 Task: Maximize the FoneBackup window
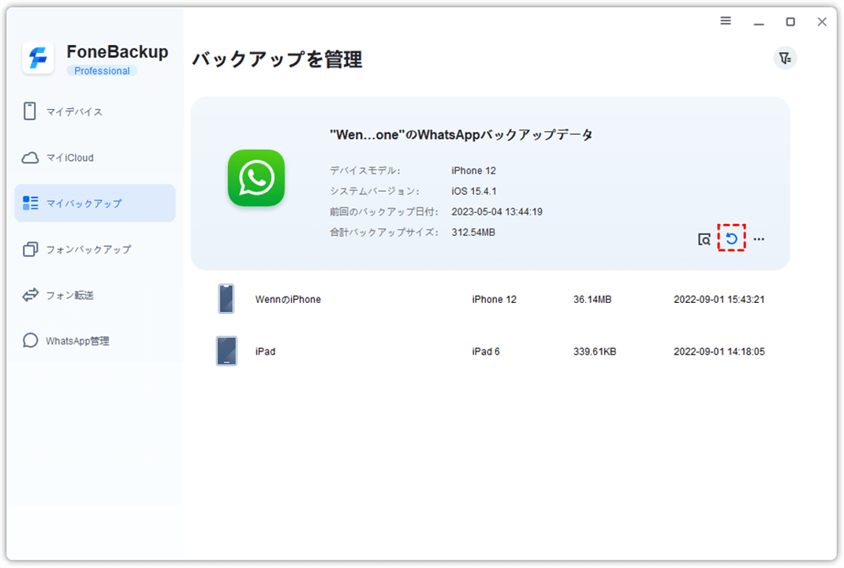point(790,21)
